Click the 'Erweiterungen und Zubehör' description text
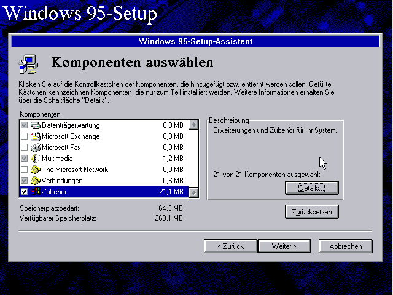 pyautogui.click(x=275, y=130)
